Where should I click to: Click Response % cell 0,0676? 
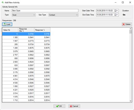pos(42,48)
